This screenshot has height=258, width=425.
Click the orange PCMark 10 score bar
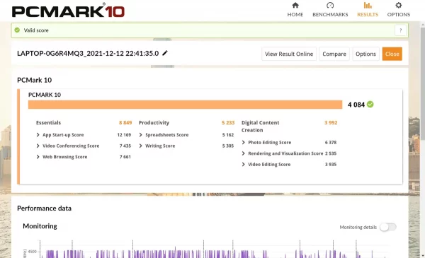pyautogui.click(x=185, y=105)
